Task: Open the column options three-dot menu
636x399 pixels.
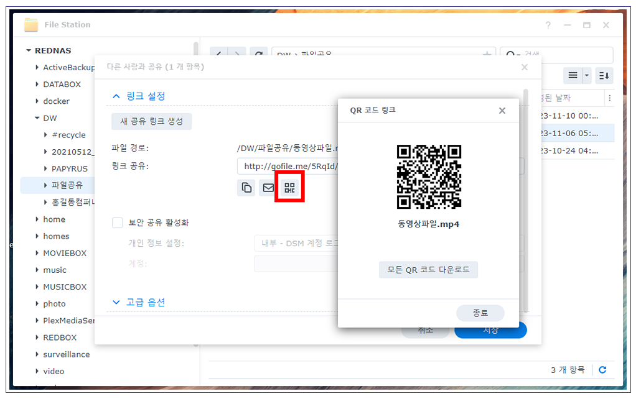Action: 610,98
